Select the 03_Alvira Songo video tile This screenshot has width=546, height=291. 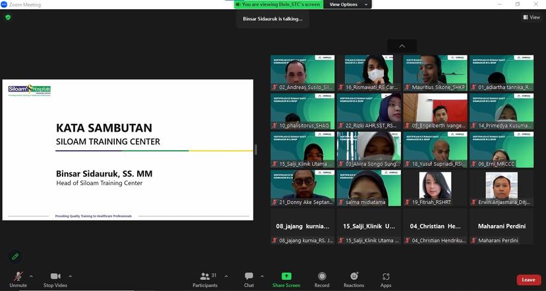tap(369, 149)
